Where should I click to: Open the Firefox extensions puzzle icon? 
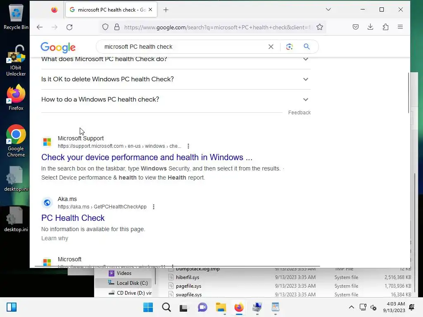click(x=385, y=27)
